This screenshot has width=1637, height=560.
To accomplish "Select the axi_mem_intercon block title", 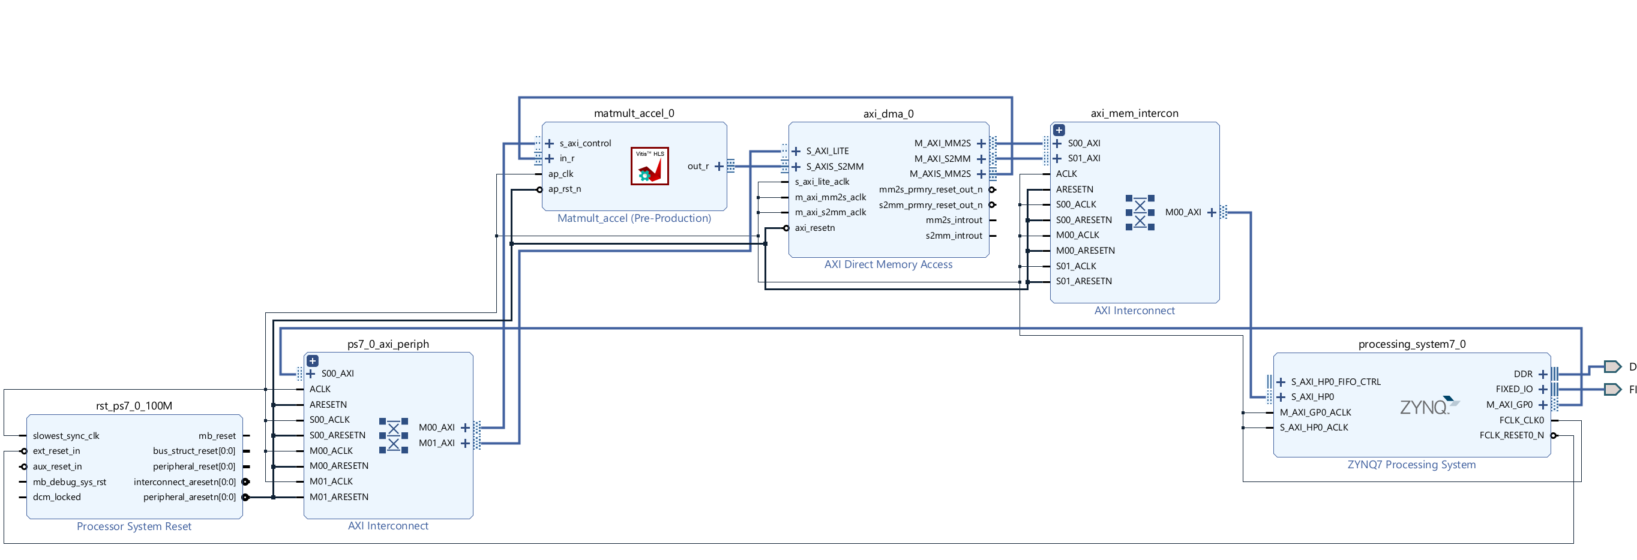I will 1134,114.
